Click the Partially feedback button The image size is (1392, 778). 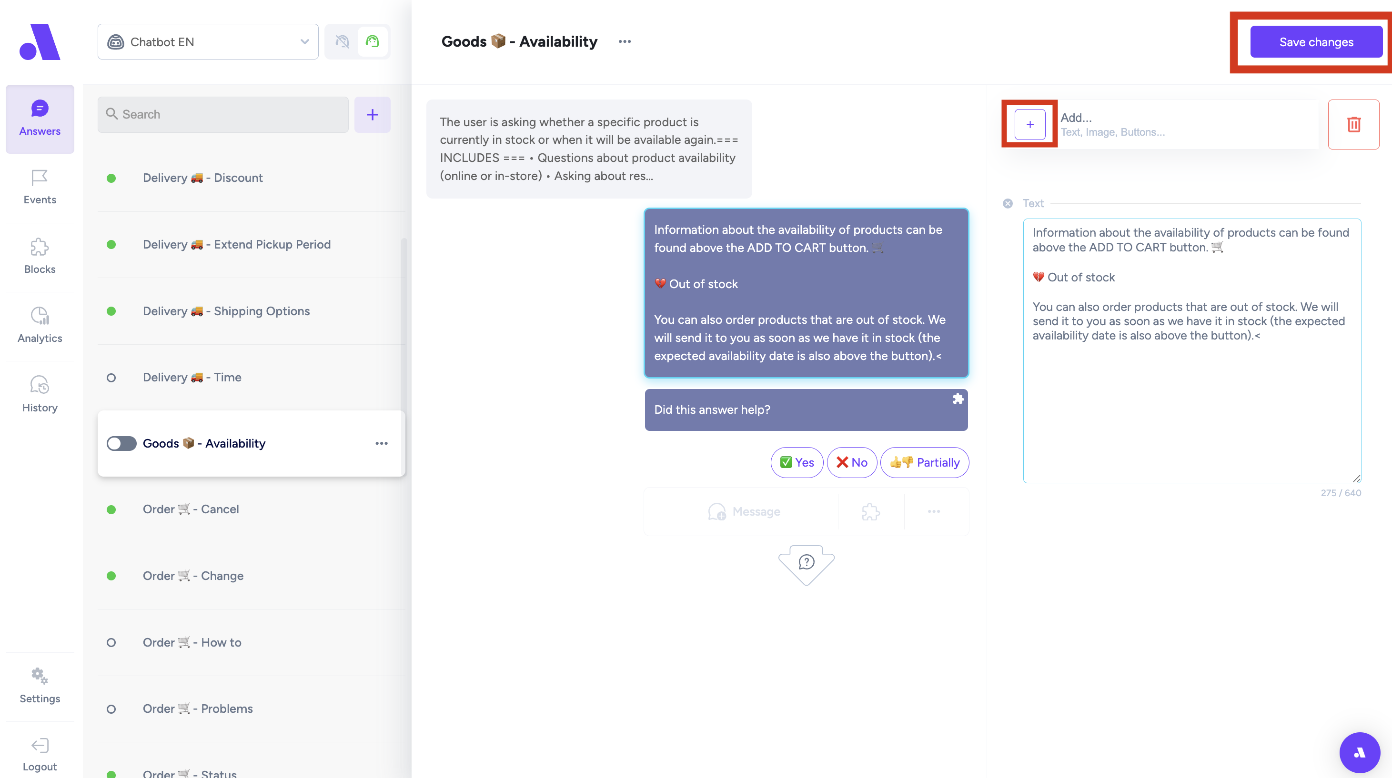tap(924, 462)
